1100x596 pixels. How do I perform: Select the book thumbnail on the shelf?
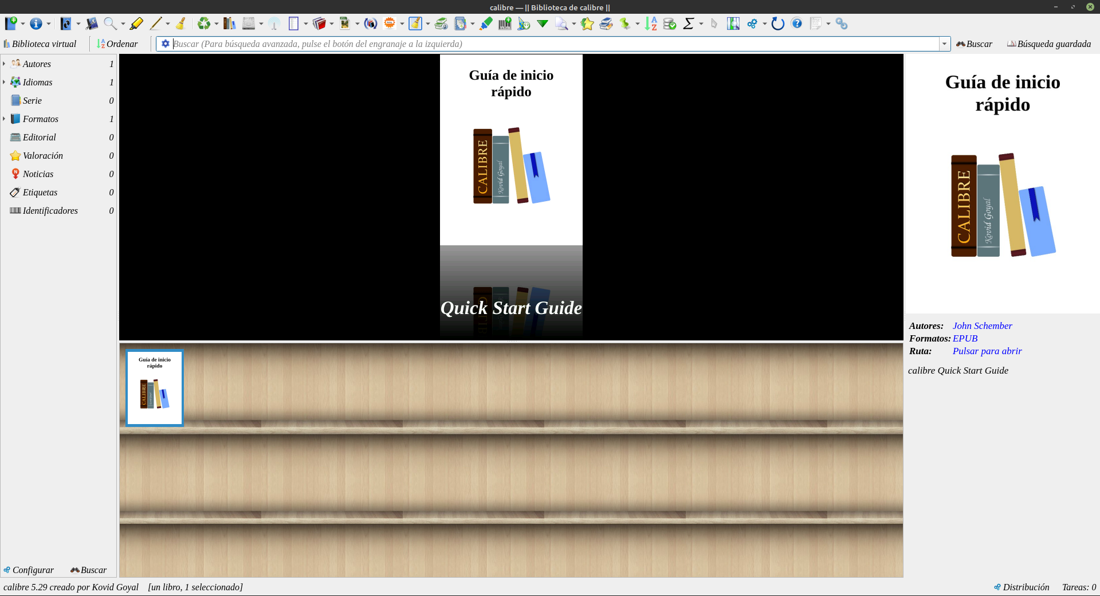(x=155, y=388)
